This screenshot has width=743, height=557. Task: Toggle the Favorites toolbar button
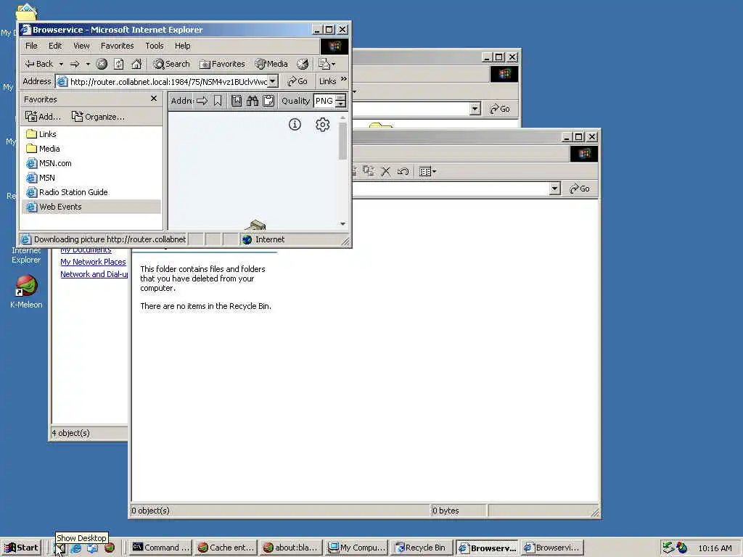pos(222,64)
